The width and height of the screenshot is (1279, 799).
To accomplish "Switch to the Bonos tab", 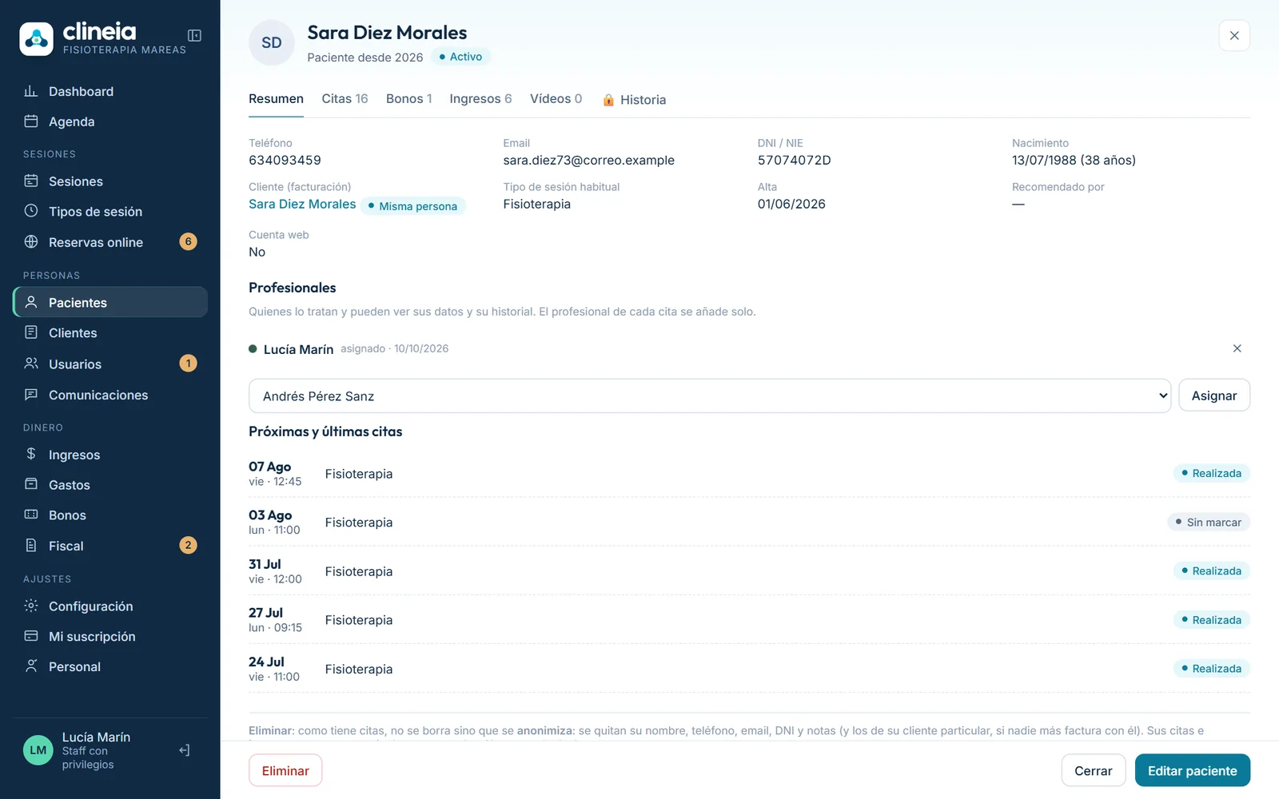I will 408,99.
